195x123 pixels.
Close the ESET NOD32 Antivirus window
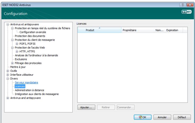click(x=190, y=5)
